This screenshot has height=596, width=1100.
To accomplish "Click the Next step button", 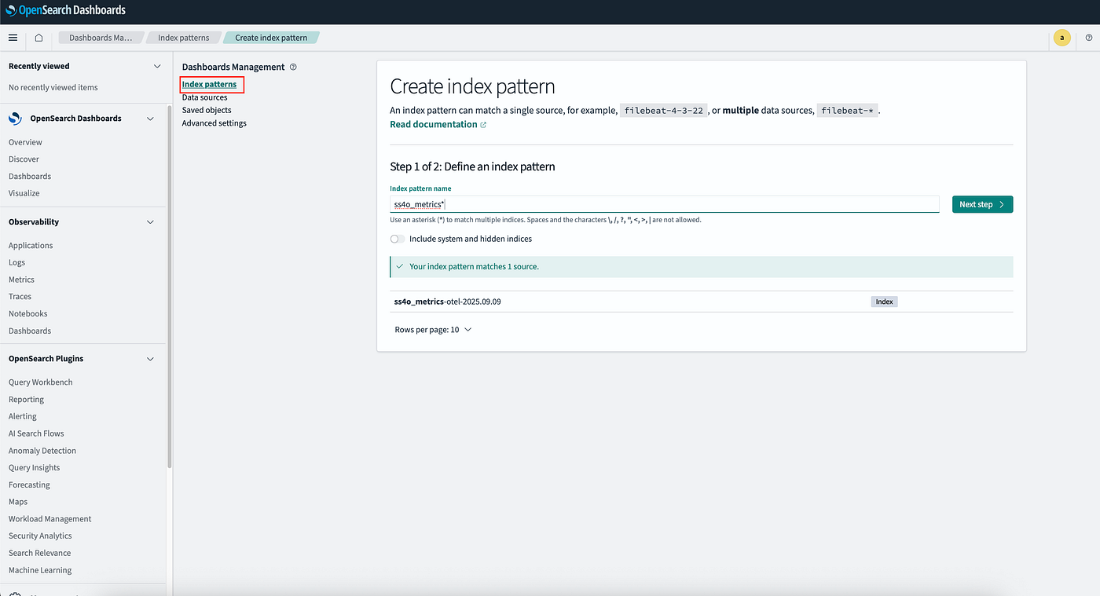I will click(x=982, y=204).
